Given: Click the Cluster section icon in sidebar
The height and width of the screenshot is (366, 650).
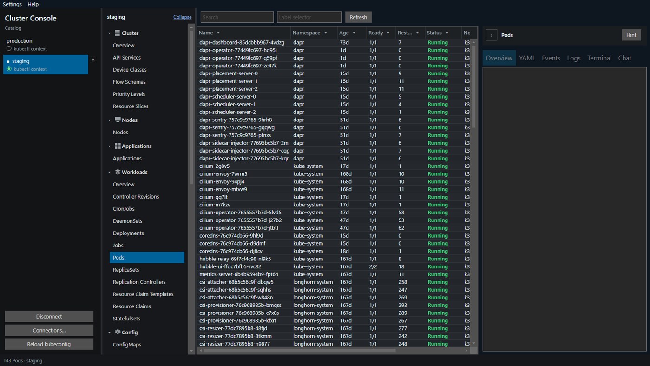Looking at the screenshot, I should pos(118,33).
